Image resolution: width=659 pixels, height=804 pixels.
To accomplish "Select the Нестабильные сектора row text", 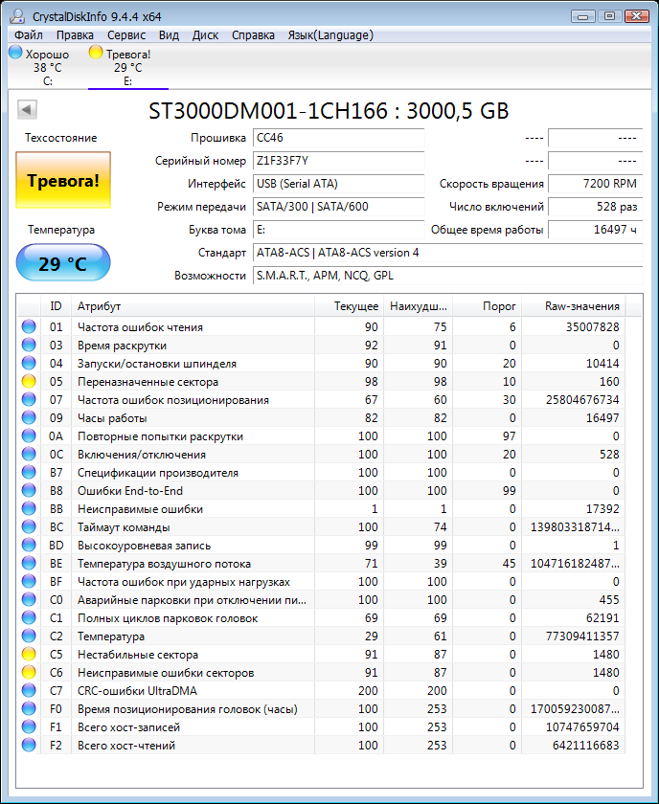I will coord(138,655).
